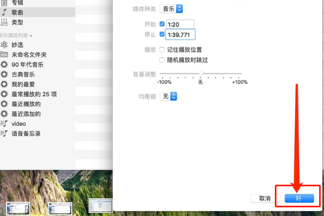Select 类型 in the library sidebar
This screenshot has height=216, width=324.
[17, 22]
